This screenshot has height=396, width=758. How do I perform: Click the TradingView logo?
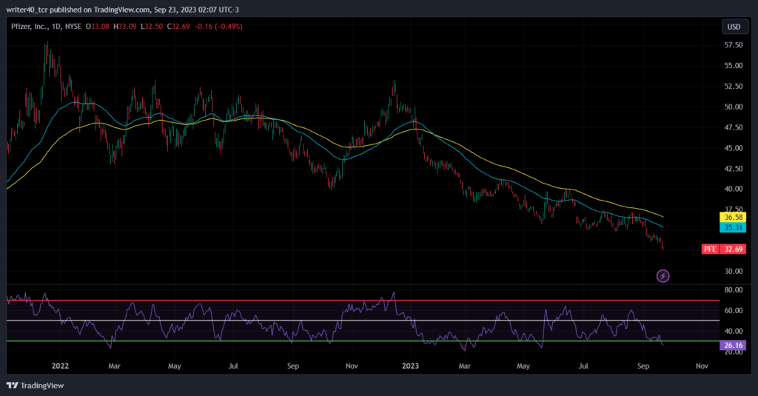coord(36,386)
